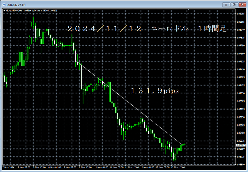Click the 12 Nov 17:00 time axis label
This screenshot has width=248, height=172.
pyautogui.click(x=178, y=167)
